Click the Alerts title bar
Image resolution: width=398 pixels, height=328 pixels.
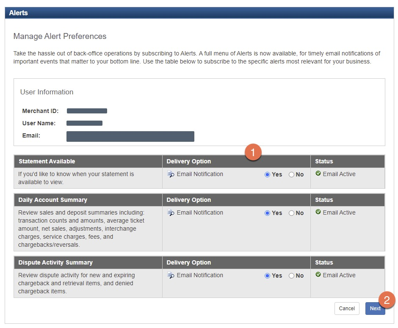pyautogui.click(x=199, y=13)
